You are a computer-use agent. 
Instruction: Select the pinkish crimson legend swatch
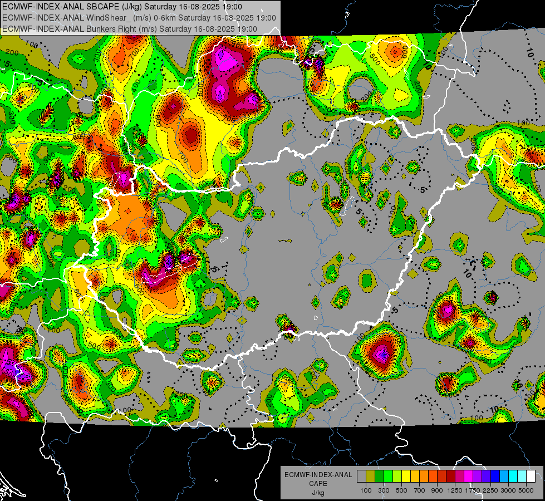[459, 476]
